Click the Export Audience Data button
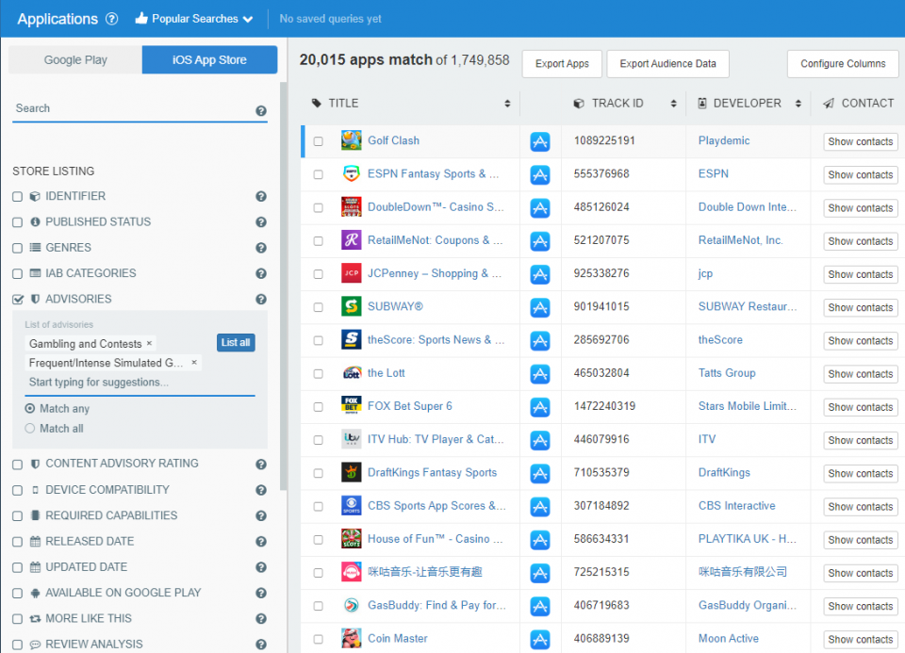905x653 pixels. 667,64
